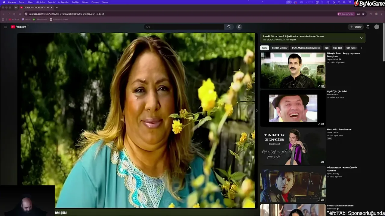Open the Geçmiş menu
This screenshot has height=216, width=385.
click(x=51, y=2)
